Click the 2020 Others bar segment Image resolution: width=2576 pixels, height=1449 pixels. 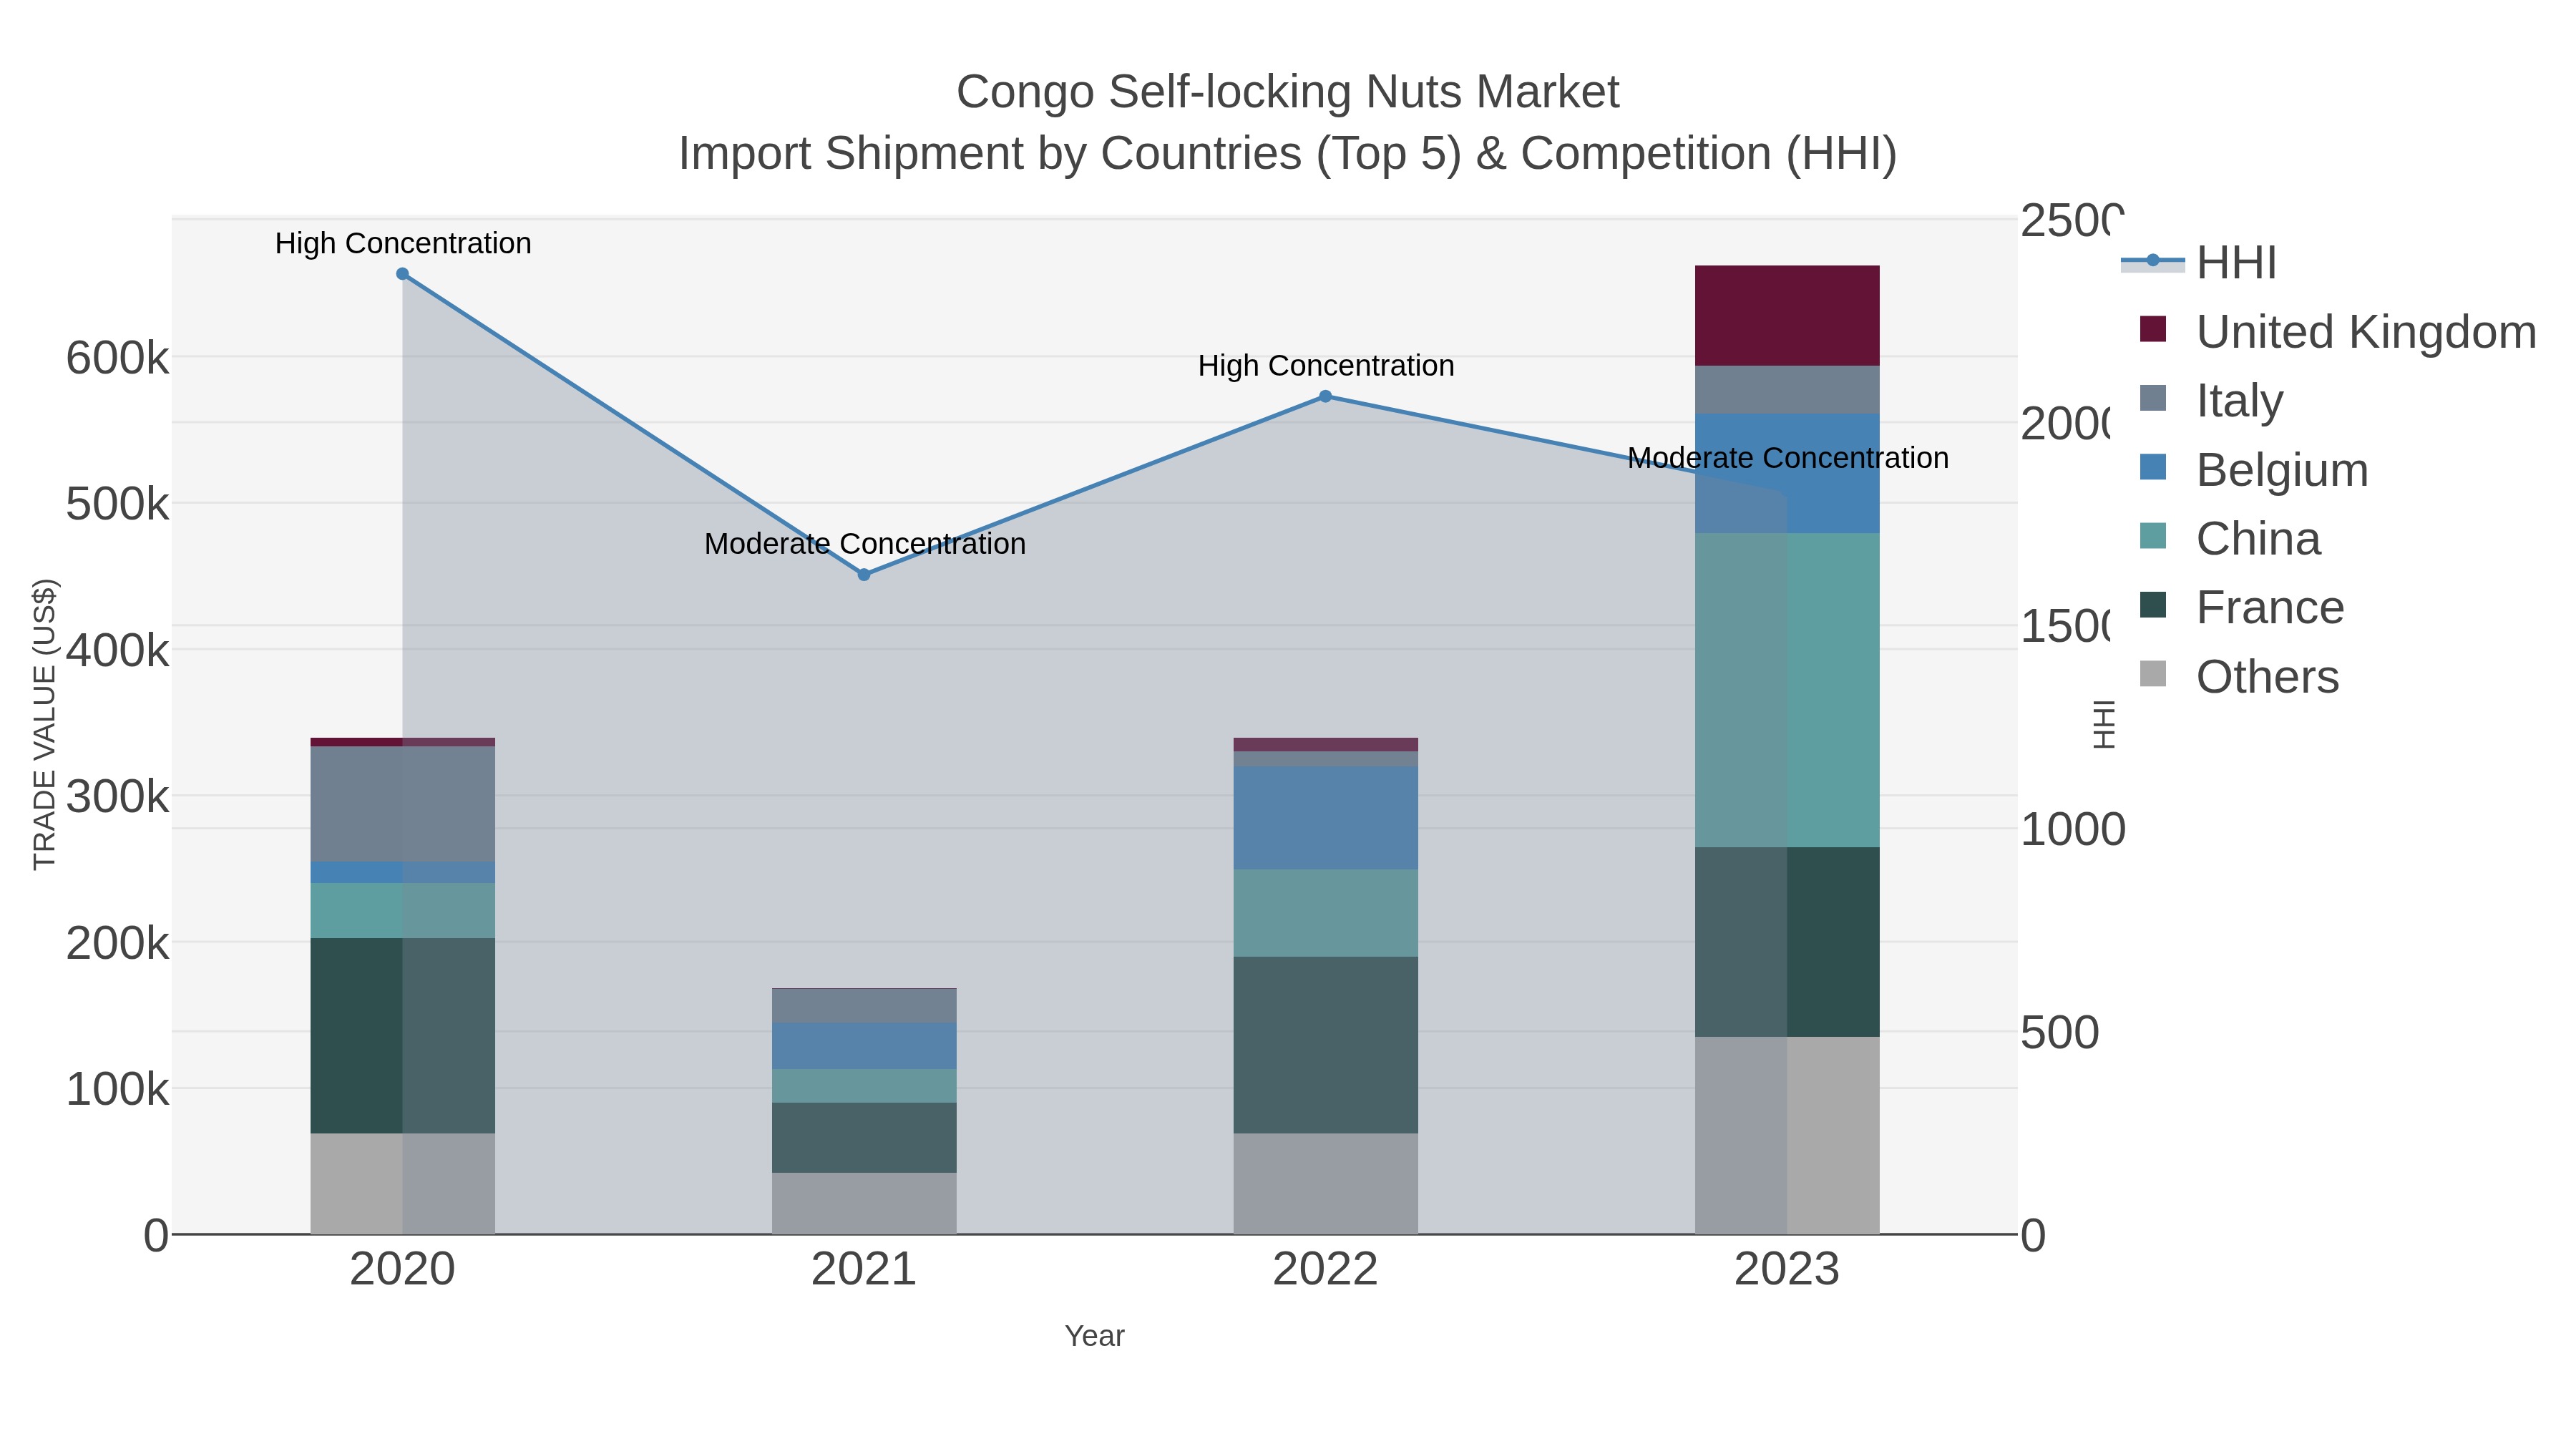[x=403, y=1183]
